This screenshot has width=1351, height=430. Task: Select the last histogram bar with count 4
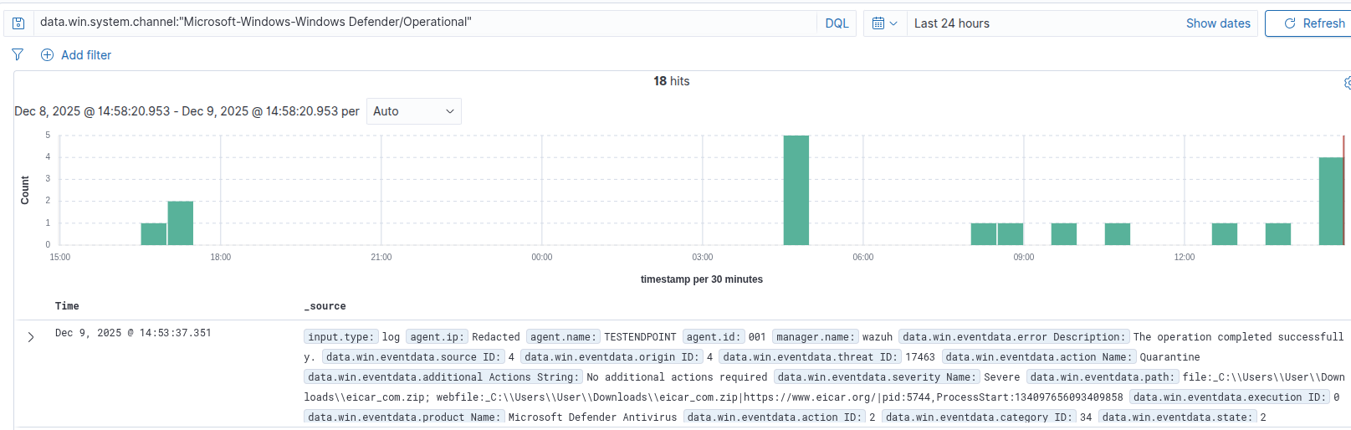click(1330, 201)
